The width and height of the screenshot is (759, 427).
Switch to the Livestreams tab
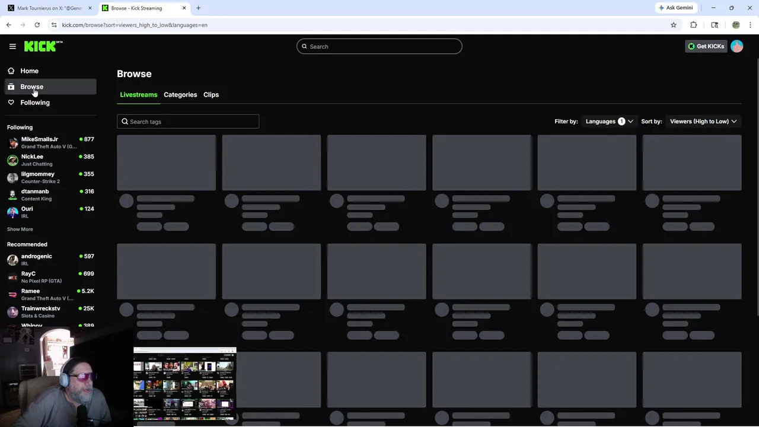[x=139, y=95]
